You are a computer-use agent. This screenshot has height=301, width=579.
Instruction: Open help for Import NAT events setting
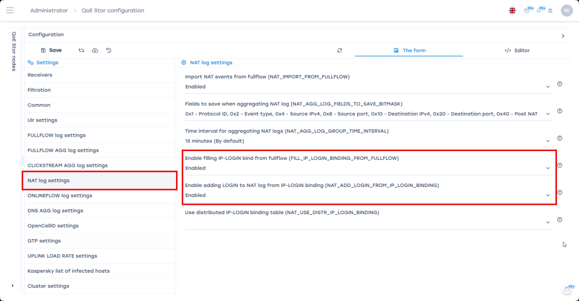(x=559, y=84)
